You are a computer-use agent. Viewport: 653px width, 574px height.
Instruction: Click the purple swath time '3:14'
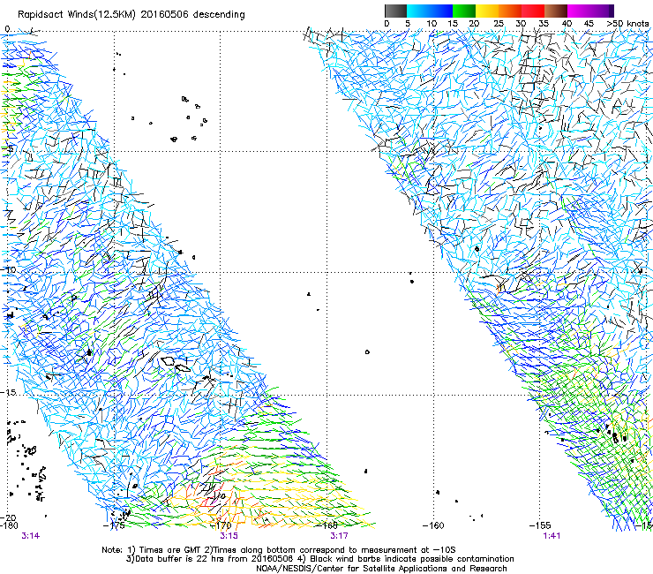(30, 536)
